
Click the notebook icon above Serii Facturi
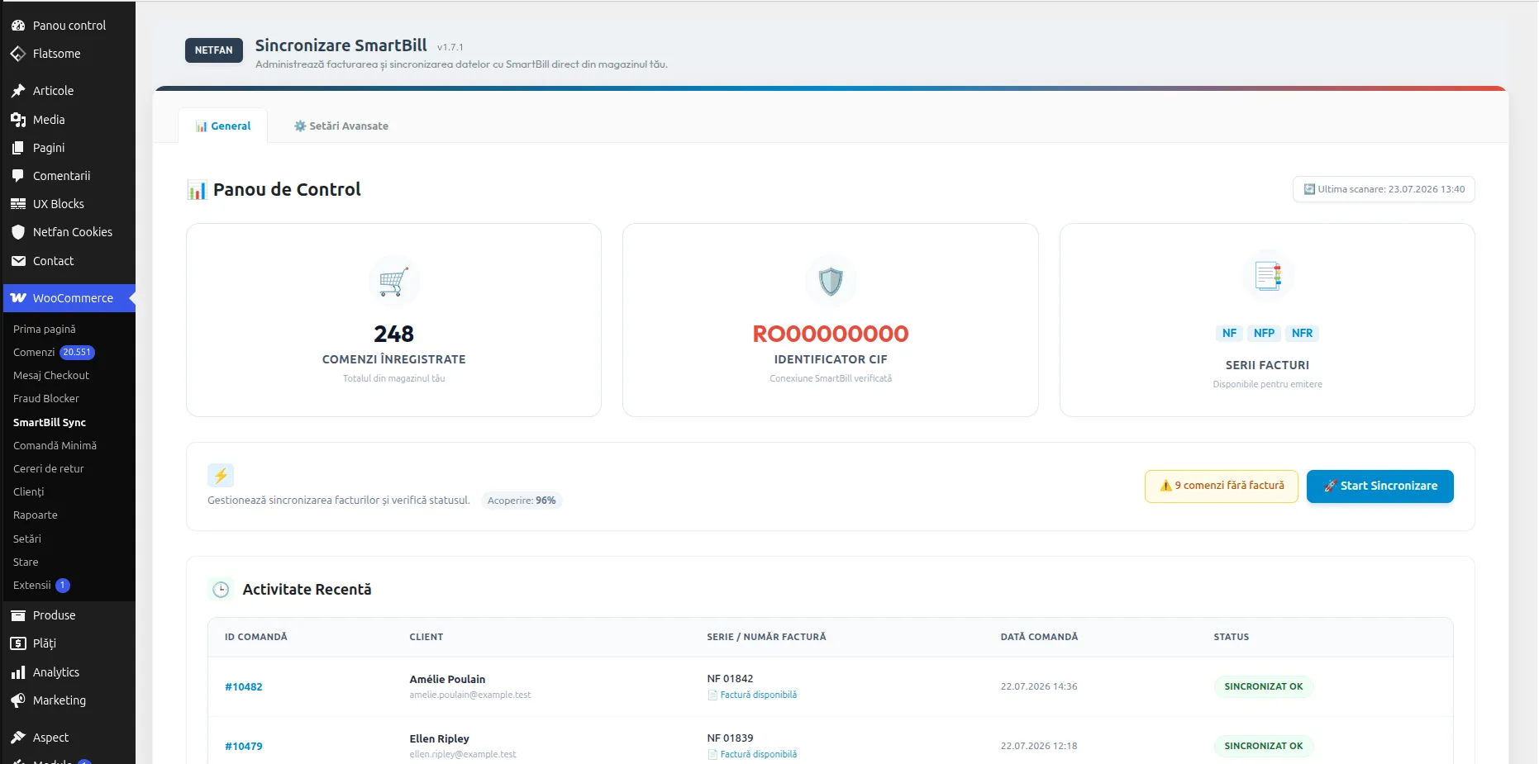click(1268, 276)
